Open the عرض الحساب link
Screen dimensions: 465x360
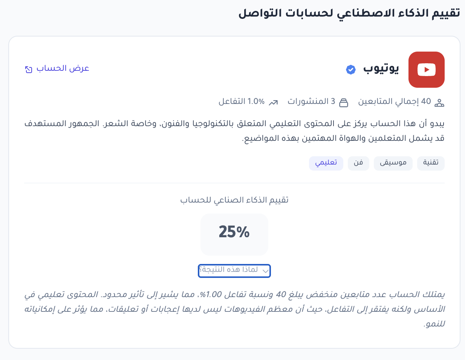(x=63, y=69)
